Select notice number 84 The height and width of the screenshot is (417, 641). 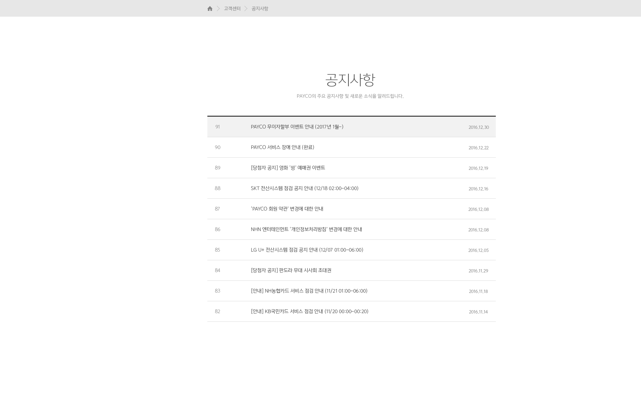coord(217,271)
